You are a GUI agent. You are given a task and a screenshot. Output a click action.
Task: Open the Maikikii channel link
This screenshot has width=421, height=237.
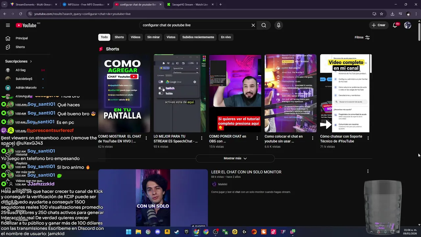[223, 184]
